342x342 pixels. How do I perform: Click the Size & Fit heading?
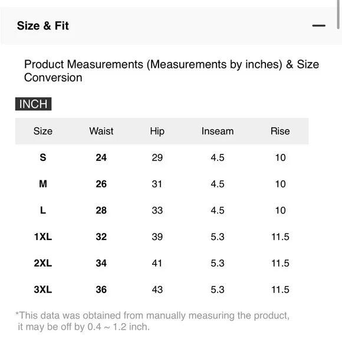(x=42, y=26)
